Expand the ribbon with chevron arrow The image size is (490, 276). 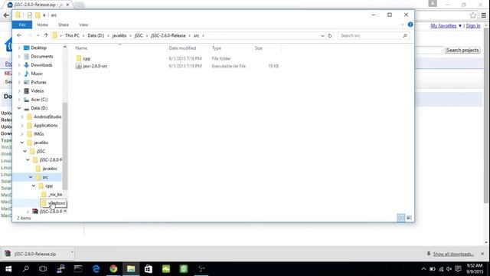click(x=403, y=25)
